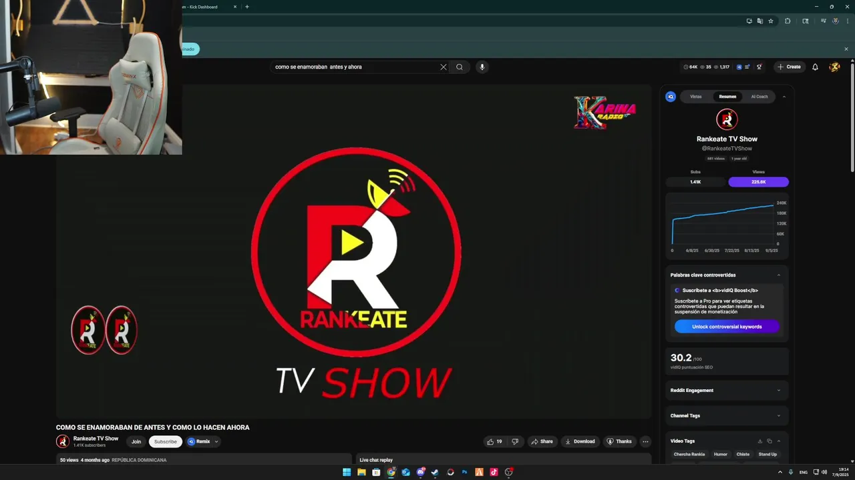Click the Karina Radio logo on video
This screenshot has height=480, width=855.
coord(605,113)
